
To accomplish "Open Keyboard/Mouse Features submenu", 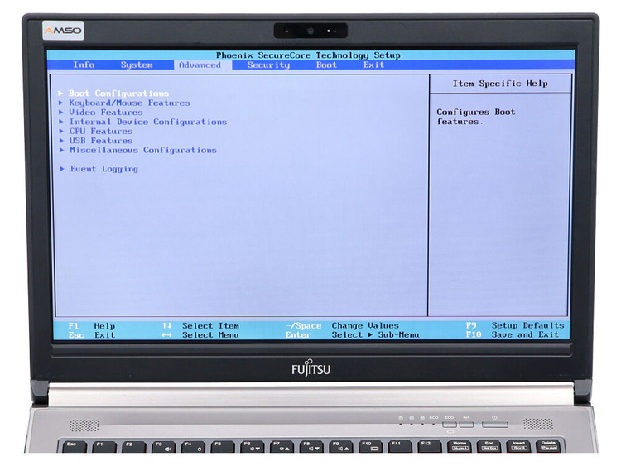I will coord(129,103).
